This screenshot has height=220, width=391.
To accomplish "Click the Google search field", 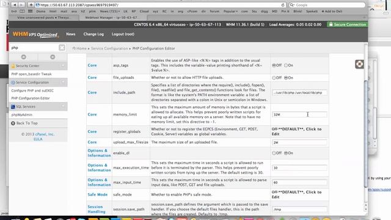I will (x=327, y=5).
